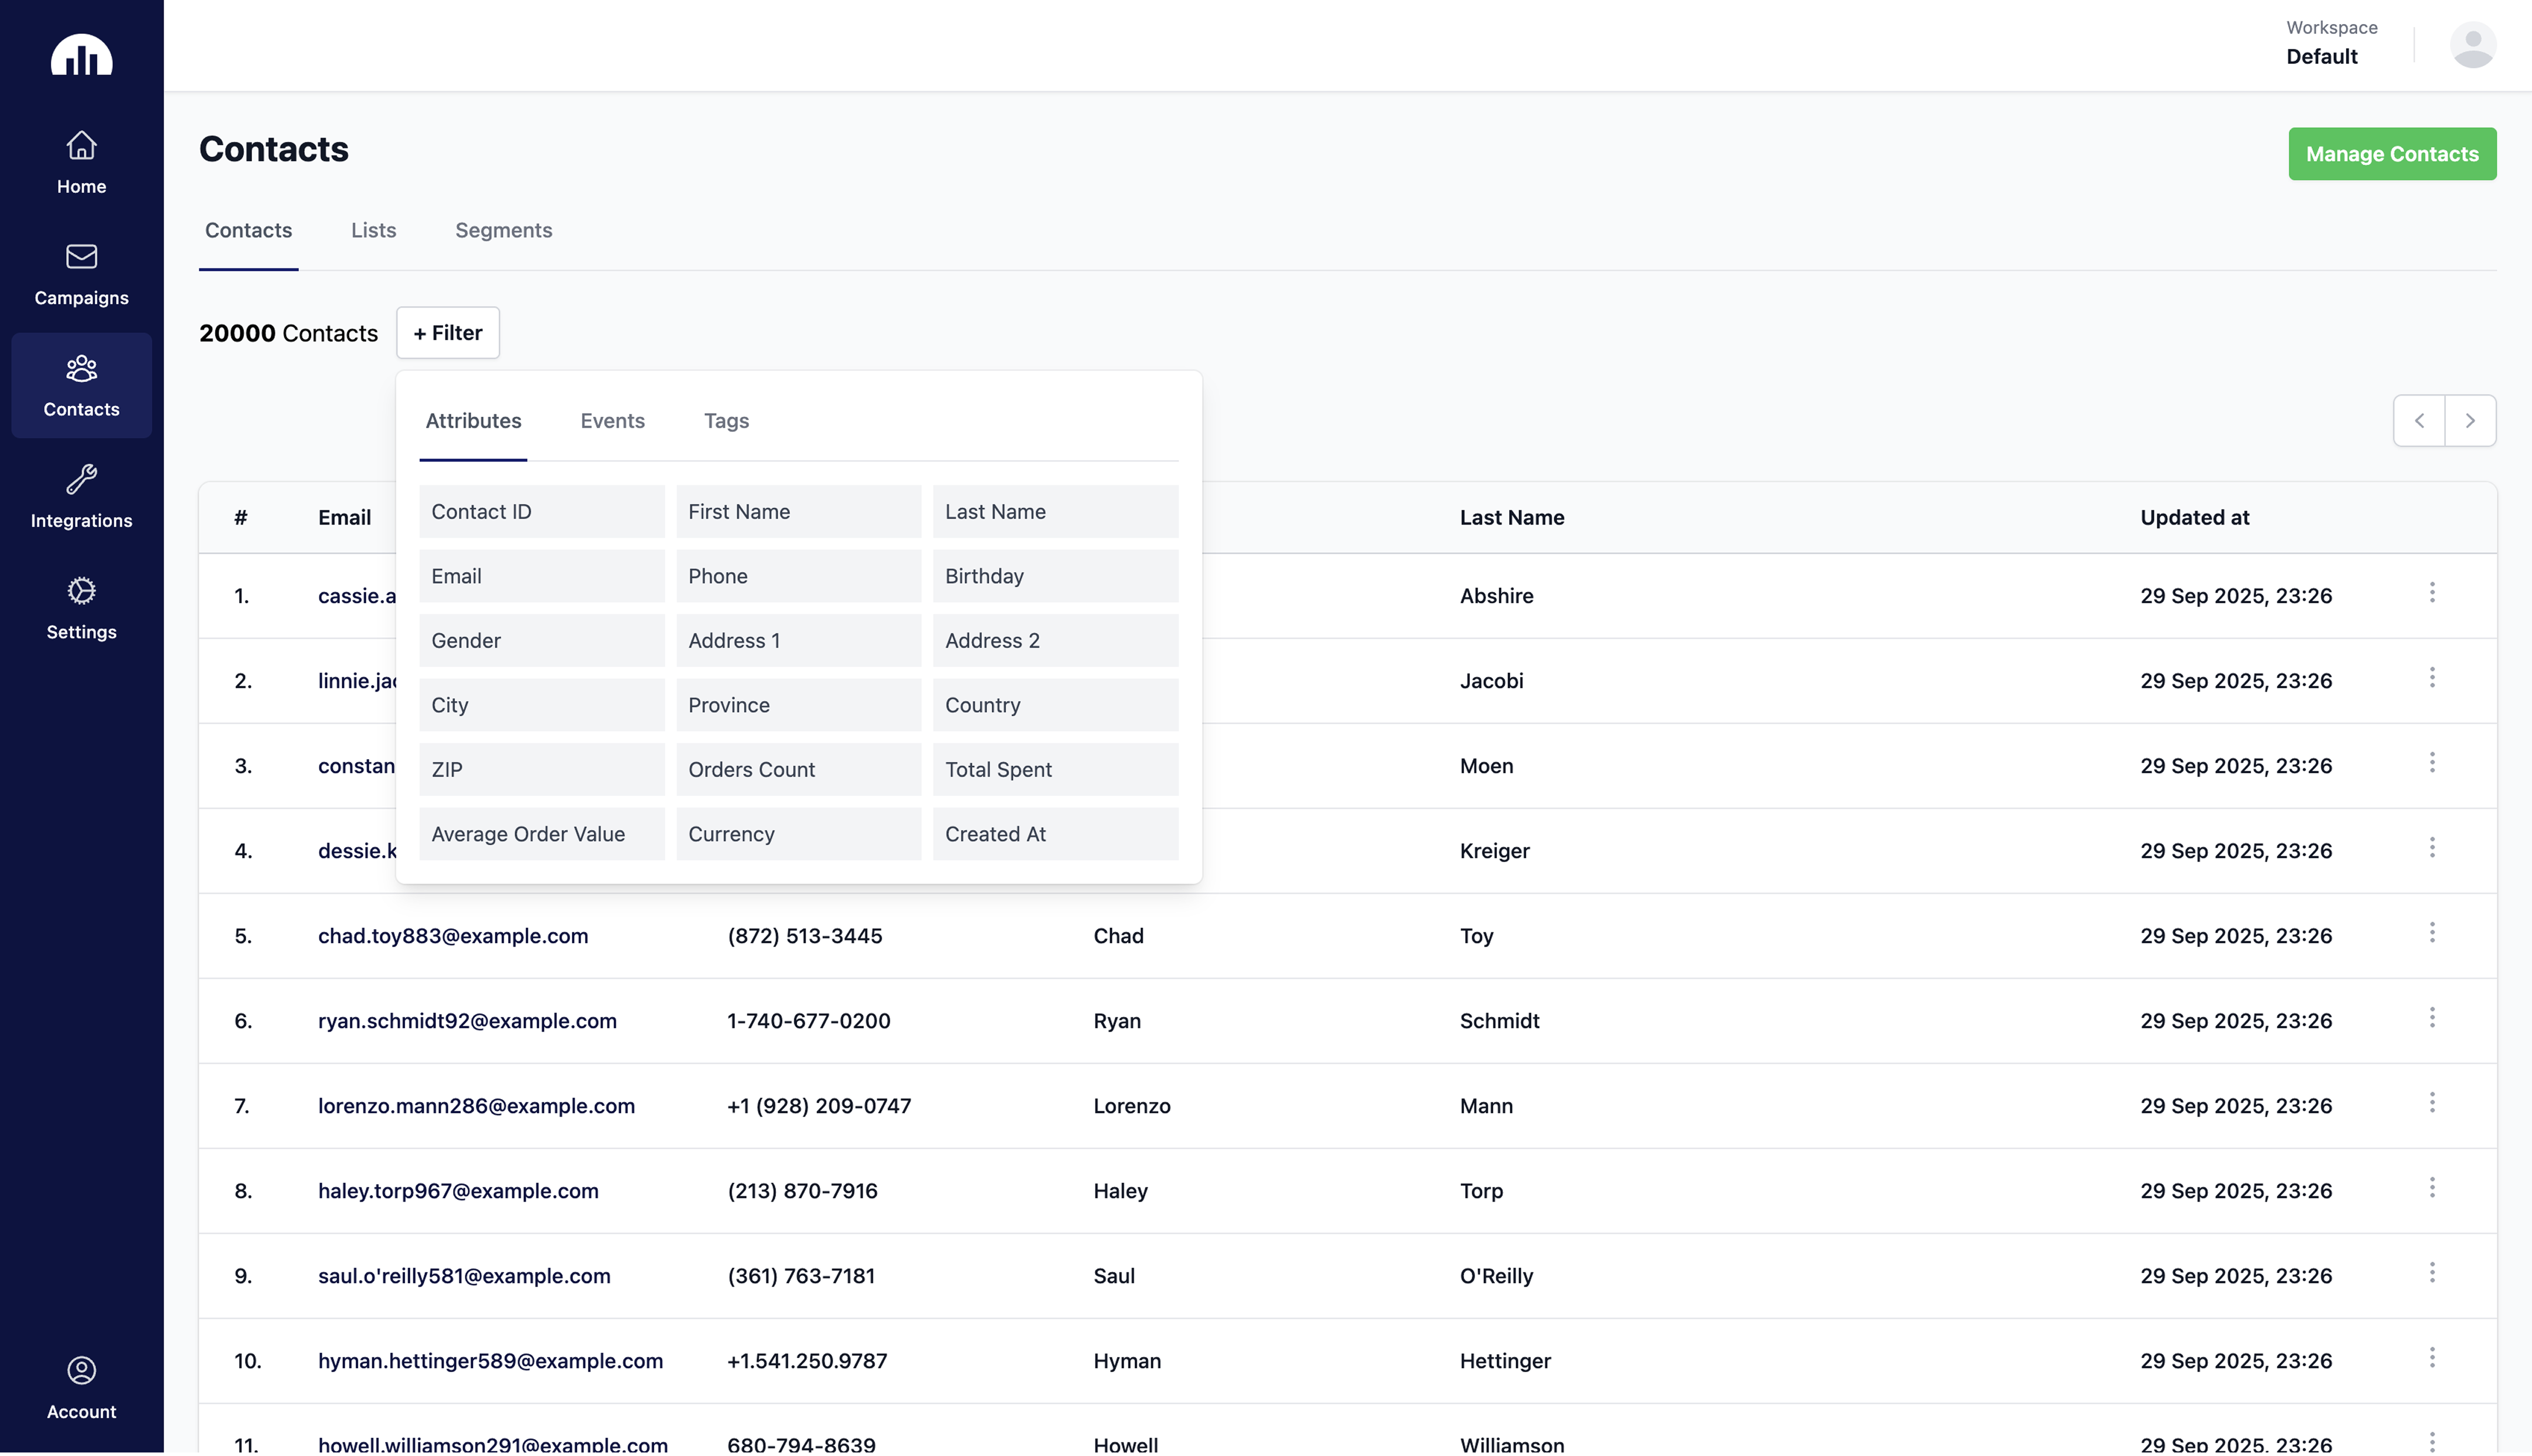The height and width of the screenshot is (1456, 2532).
Task: Open actions menu for Abshire row
Action: pos(2432,593)
